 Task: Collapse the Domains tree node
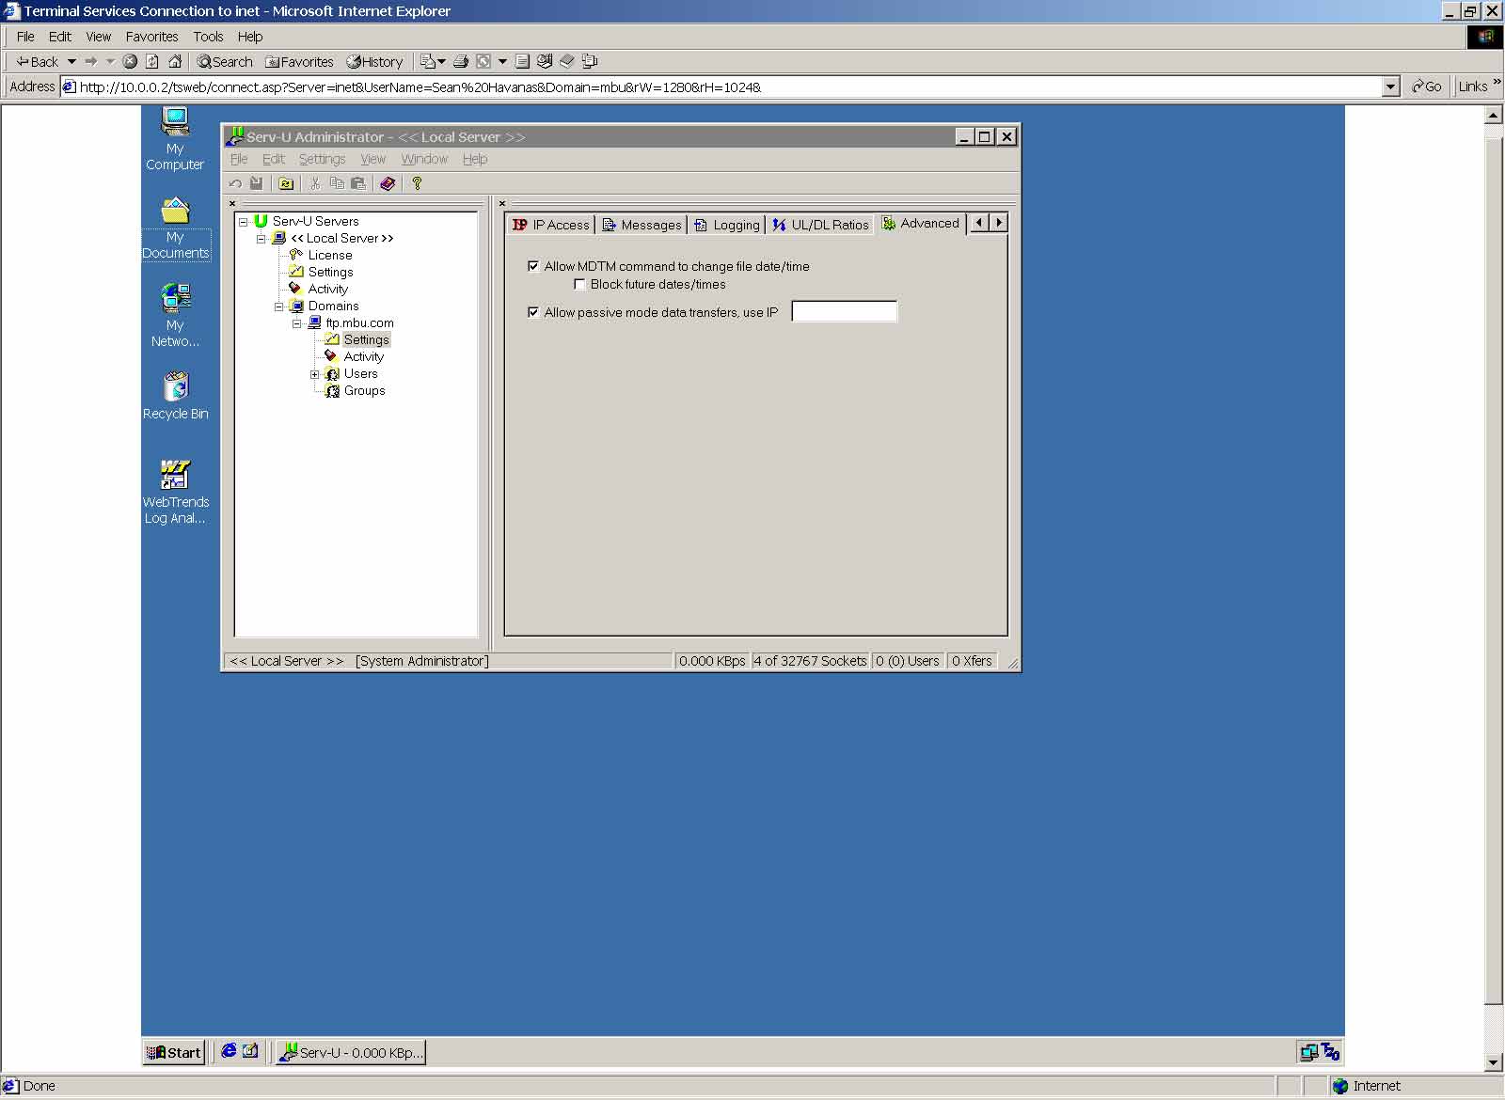[x=279, y=306]
